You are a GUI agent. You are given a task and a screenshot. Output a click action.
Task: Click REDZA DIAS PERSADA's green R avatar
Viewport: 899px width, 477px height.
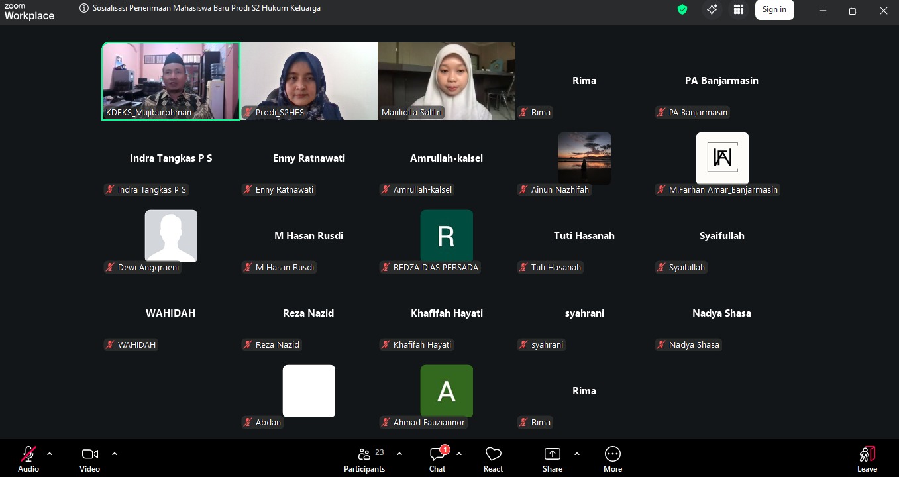pos(447,236)
